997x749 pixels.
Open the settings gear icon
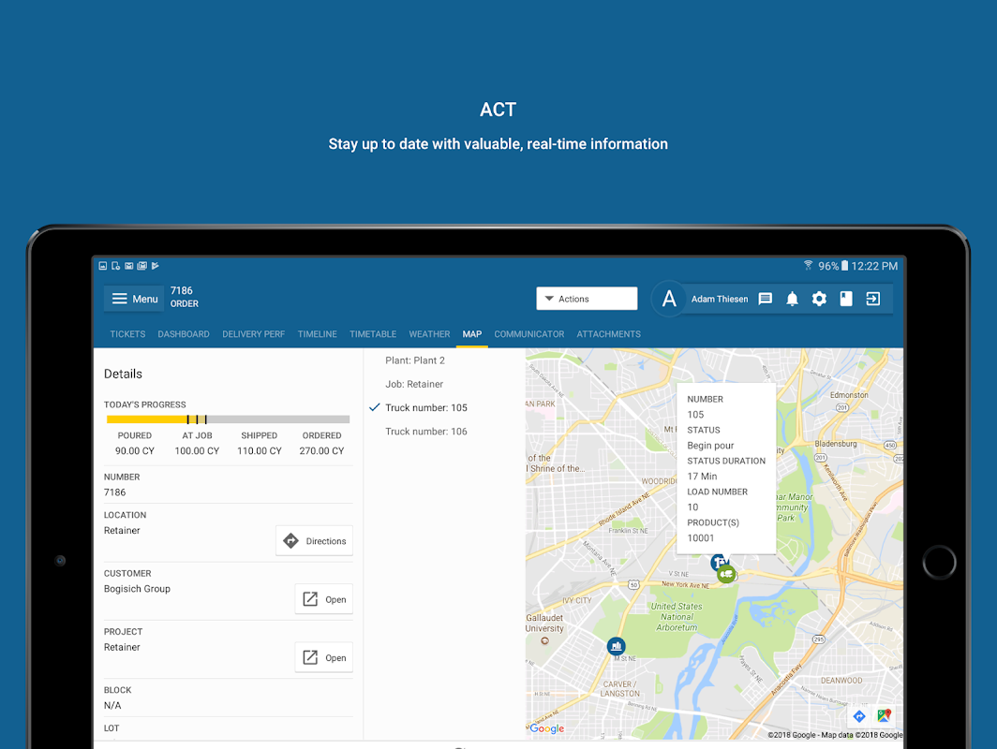pyautogui.click(x=819, y=299)
